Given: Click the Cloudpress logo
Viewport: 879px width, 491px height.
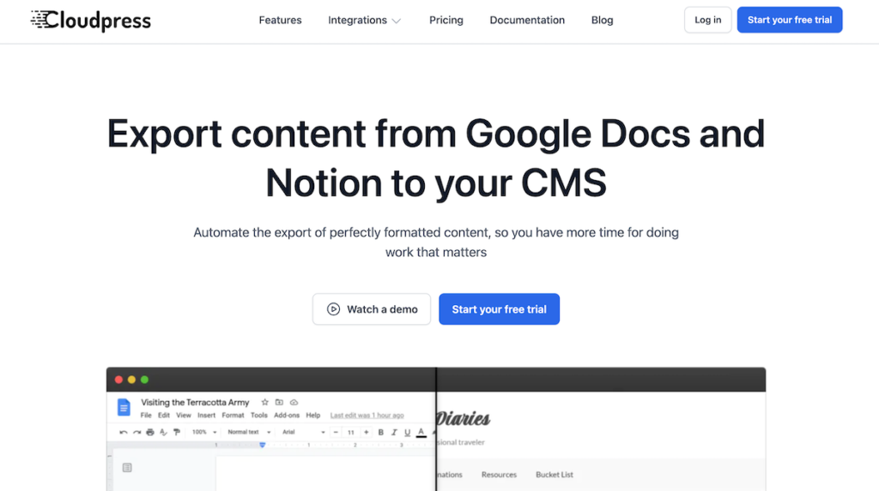Looking at the screenshot, I should pyautogui.click(x=91, y=21).
